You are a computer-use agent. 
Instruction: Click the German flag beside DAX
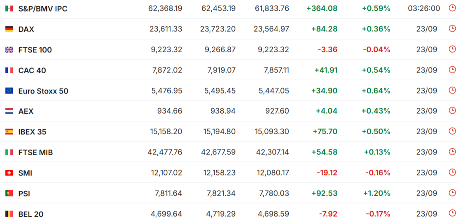[9, 29]
